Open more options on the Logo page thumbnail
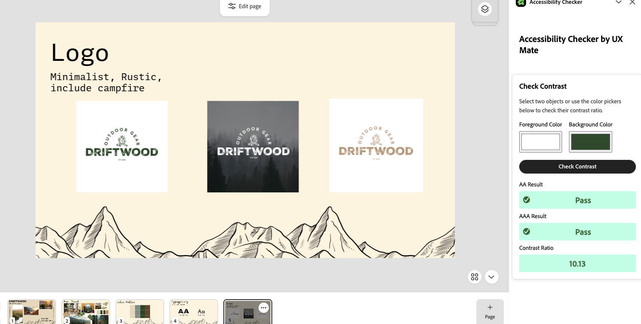 point(263,308)
